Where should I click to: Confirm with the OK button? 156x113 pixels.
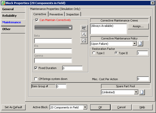100,107
